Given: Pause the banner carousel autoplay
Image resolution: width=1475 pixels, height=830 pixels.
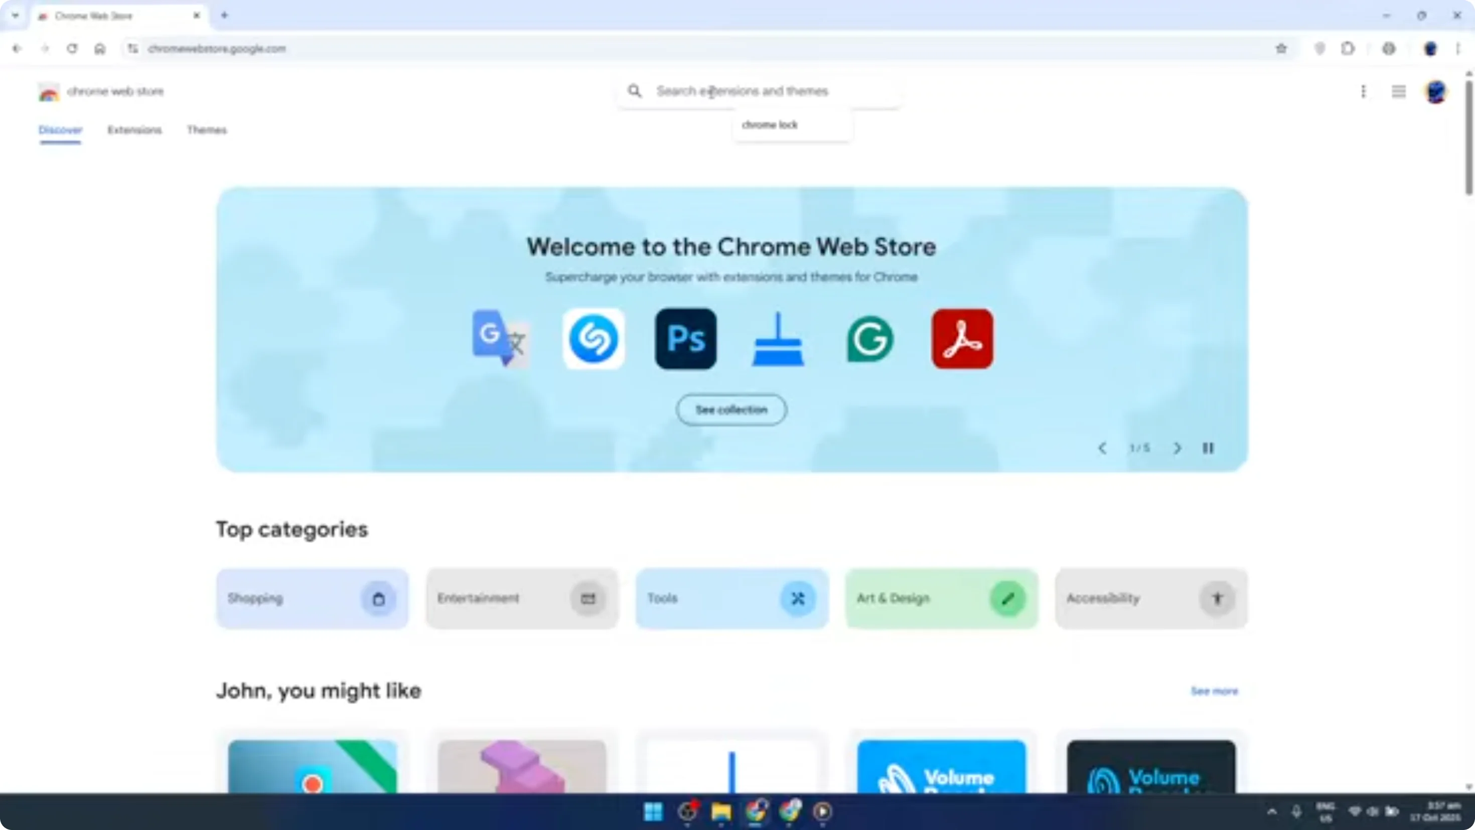Looking at the screenshot, I should [x=1209, y=448].
